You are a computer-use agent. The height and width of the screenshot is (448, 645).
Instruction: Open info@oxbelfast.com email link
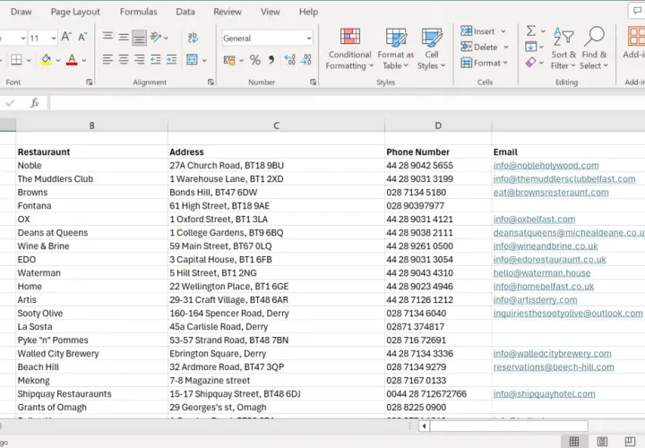click(534, 220)
